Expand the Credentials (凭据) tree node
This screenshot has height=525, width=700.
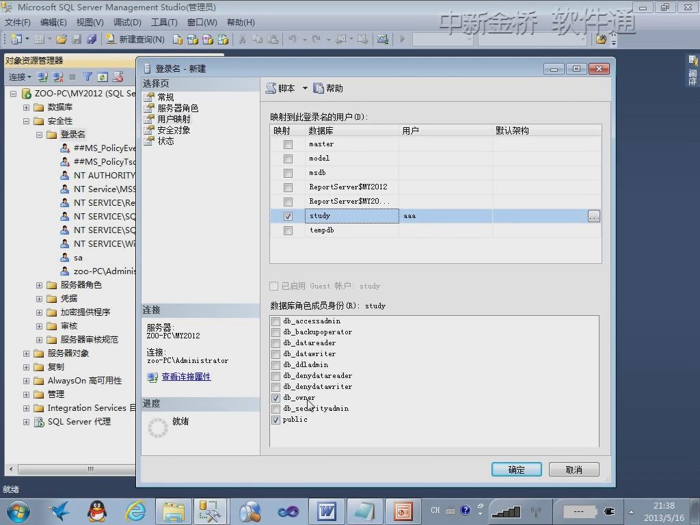39,298
